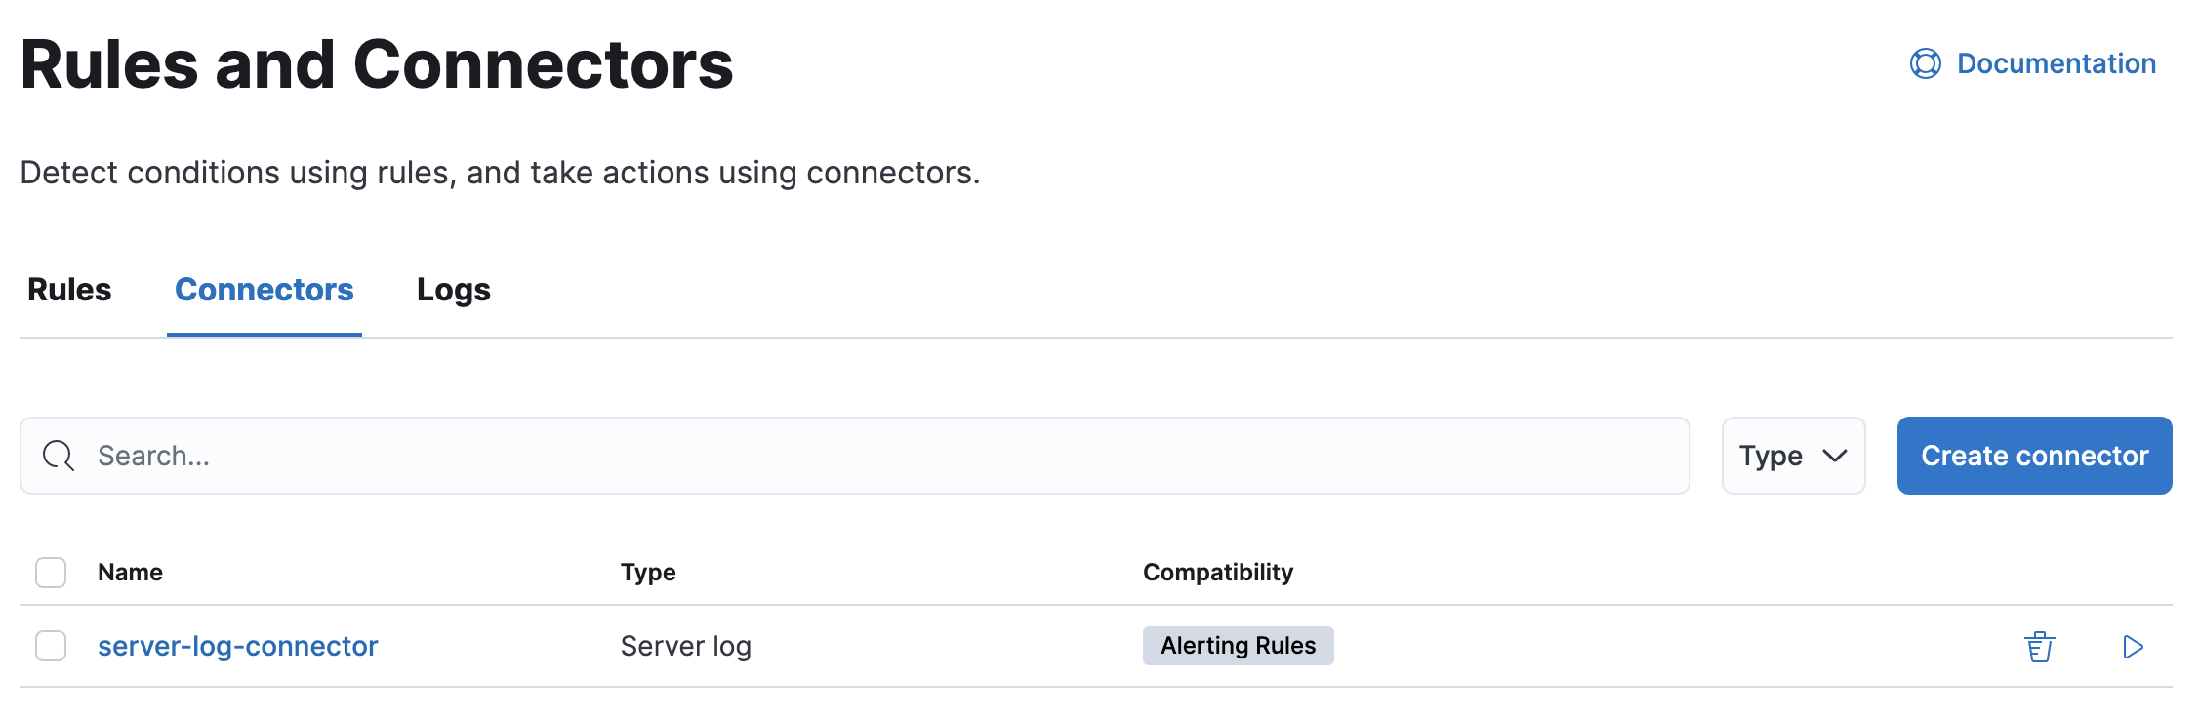
Task: Click the help icon next to Documentation
Action: pyautogui.click(x=1924, y=63)
